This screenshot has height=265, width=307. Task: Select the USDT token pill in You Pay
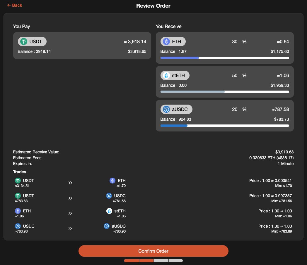point(32,41)
